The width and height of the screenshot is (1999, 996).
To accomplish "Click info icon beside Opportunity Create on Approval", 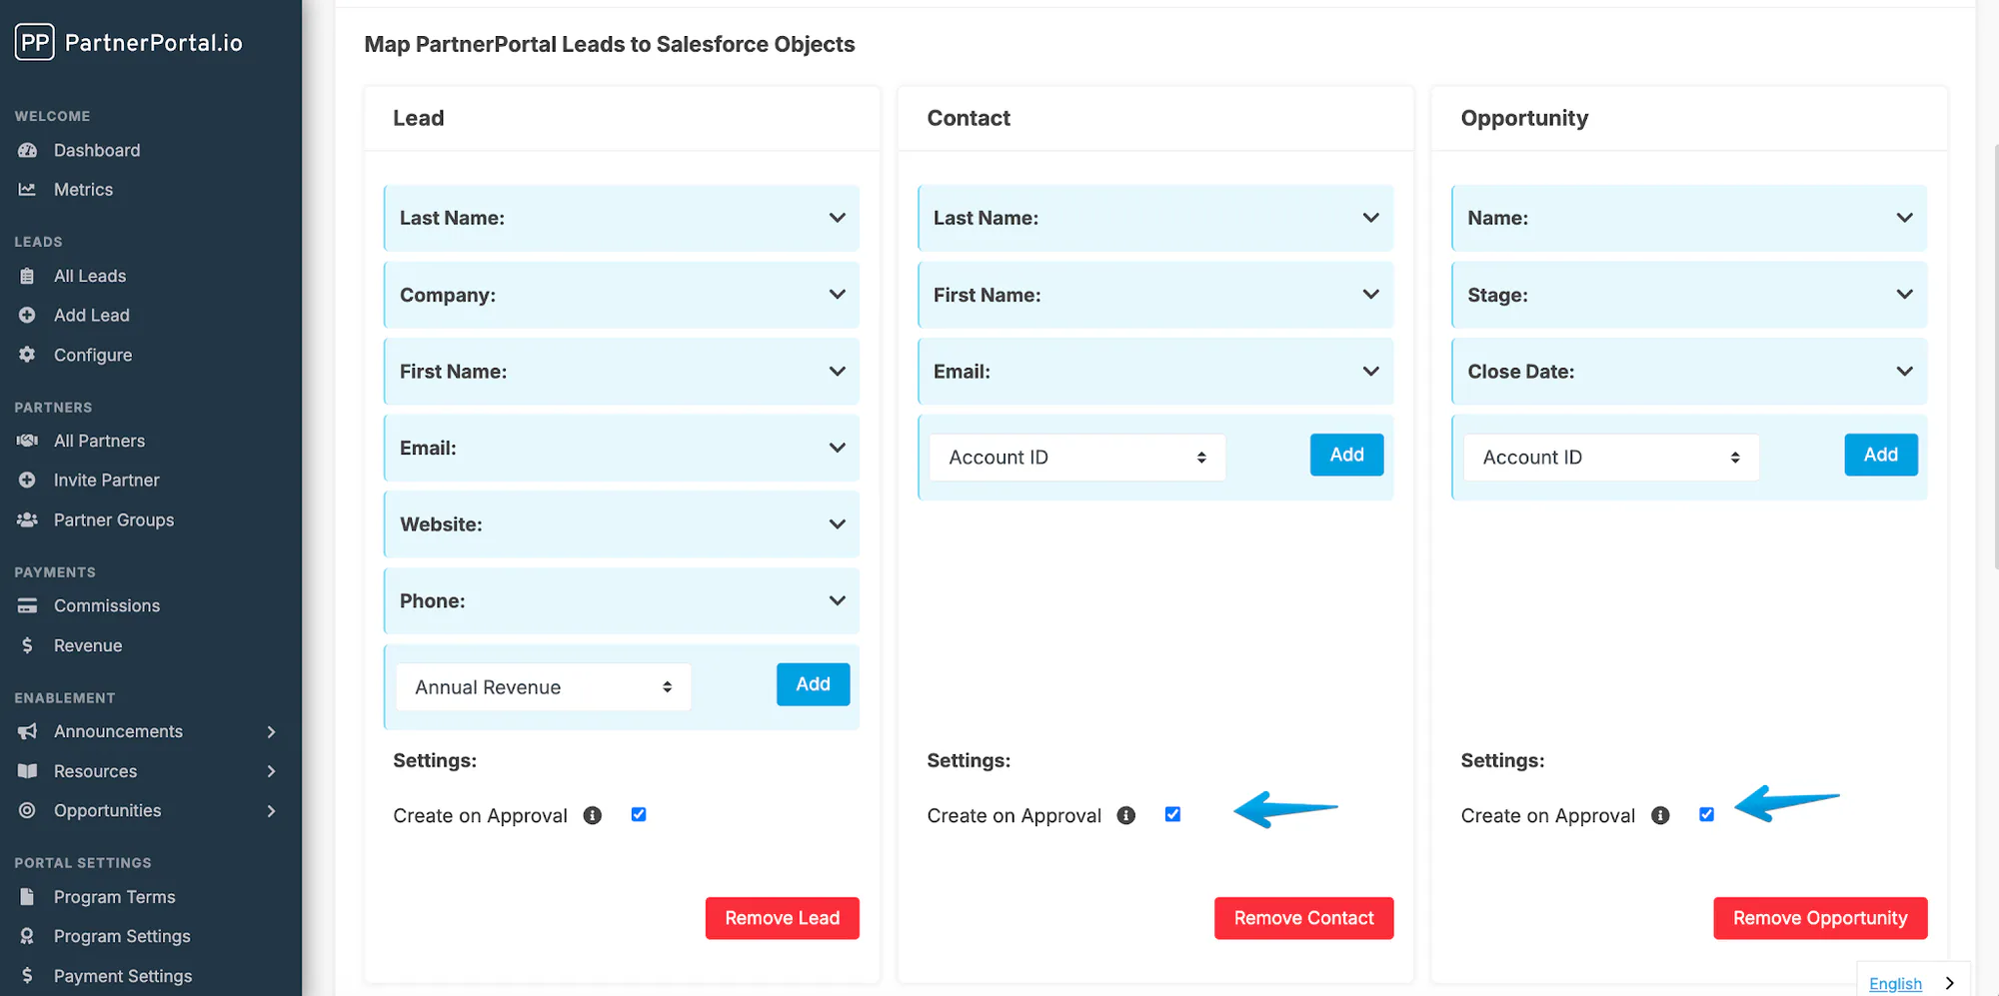I will click(1660, 815).
